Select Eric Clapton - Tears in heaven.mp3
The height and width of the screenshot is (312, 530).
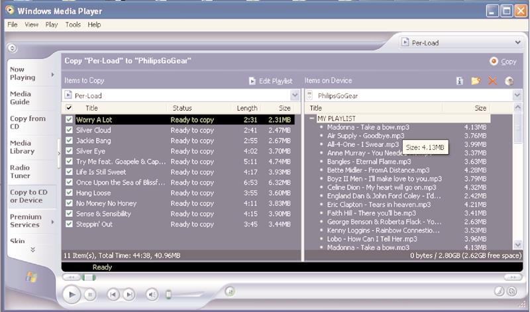pos(379,205)
